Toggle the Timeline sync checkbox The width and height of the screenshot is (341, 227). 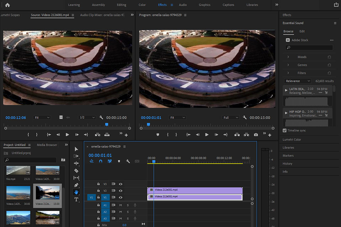pos(285,131)
